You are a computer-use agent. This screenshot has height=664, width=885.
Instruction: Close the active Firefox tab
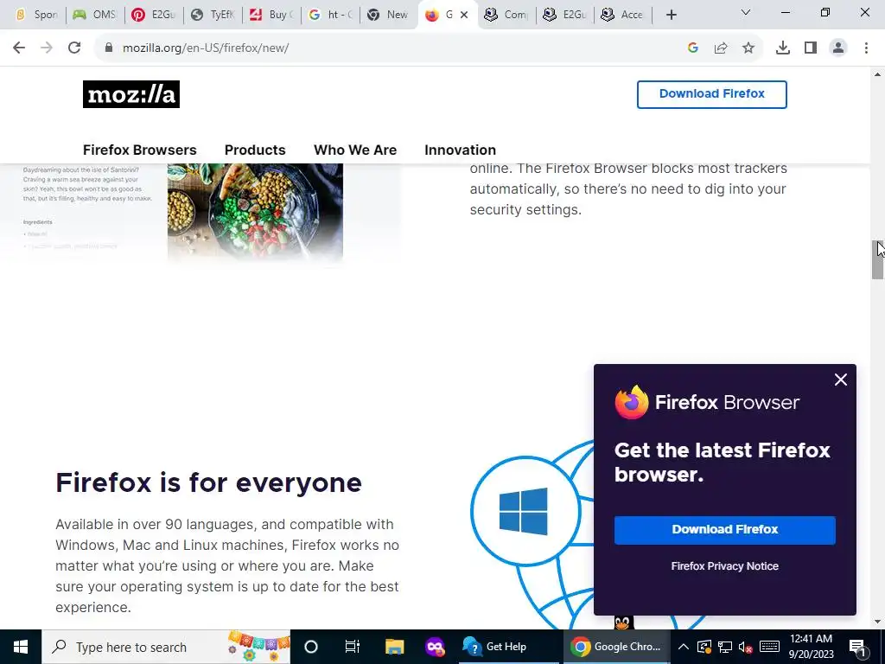(x=464, y=16)
